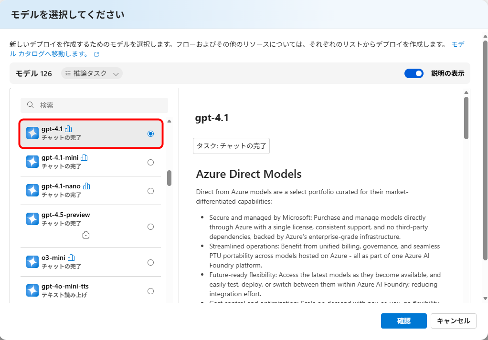The width and height of the screenshot is (488, 340).
Task: Click the benchmark chart icon beside gpt-4.1-mini
Action: 85,157
